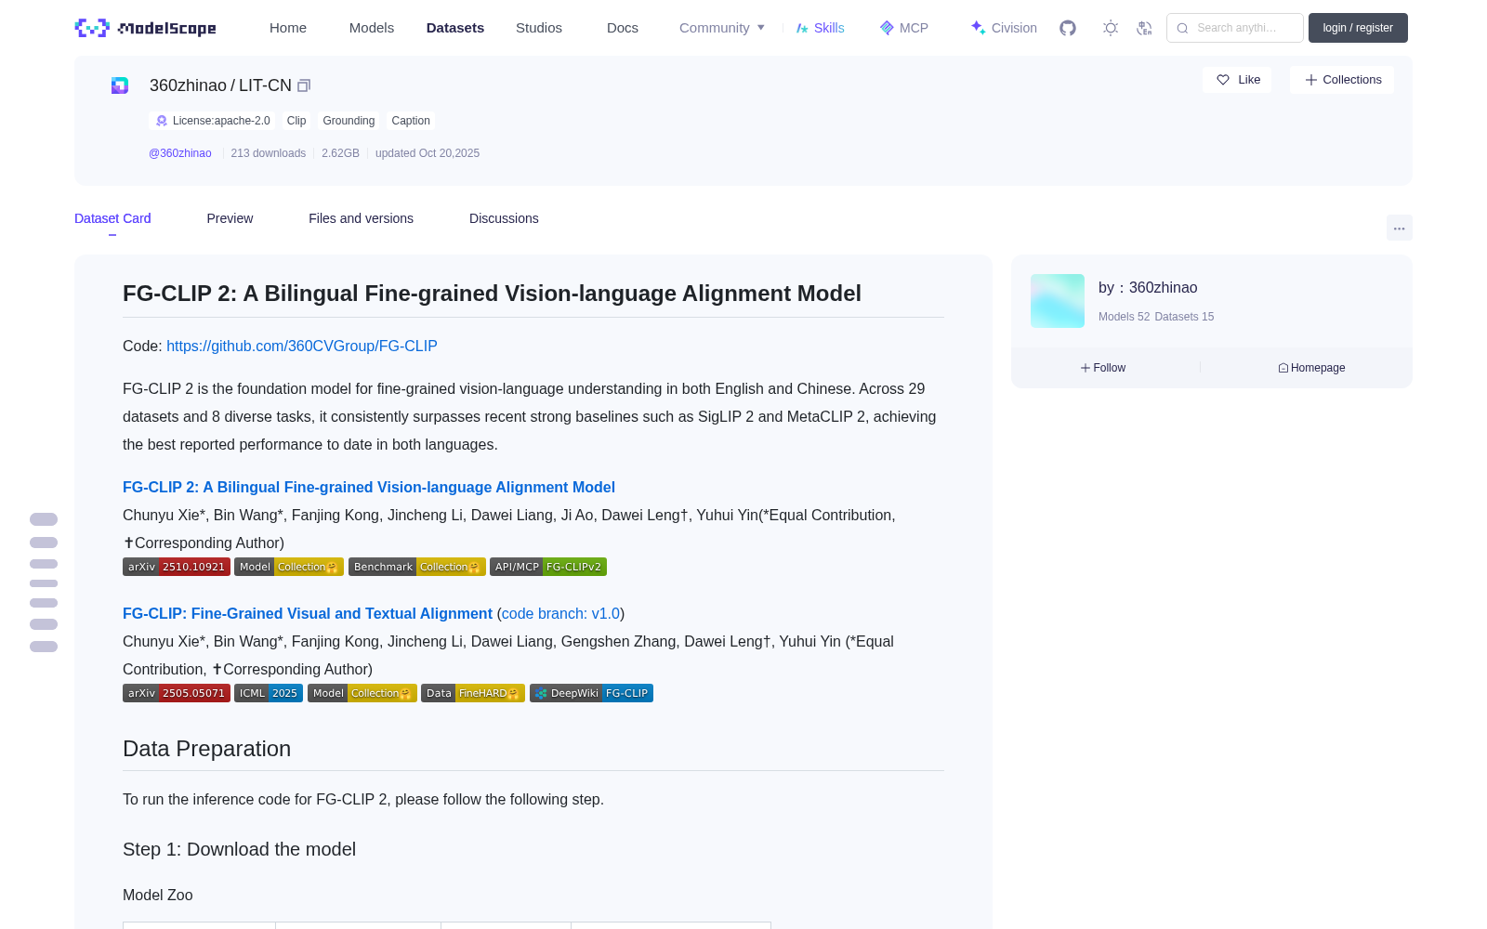This screenshot has width=1487, height=929.
Task: Click the MCP diamond icon
Action: pos(887,28)
